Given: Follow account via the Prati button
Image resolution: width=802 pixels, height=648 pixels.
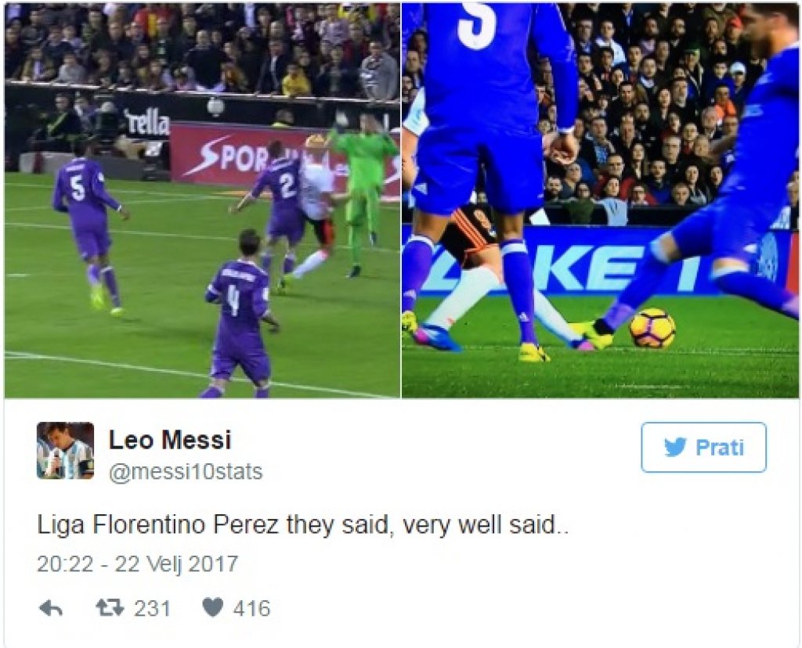Looking at the screenshot, I should (x=703, y=447).
